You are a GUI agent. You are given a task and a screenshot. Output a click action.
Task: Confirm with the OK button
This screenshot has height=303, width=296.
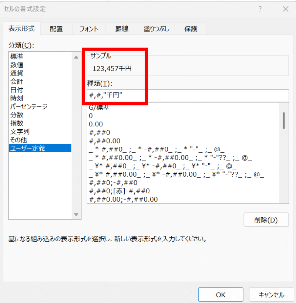pos(221,295)
